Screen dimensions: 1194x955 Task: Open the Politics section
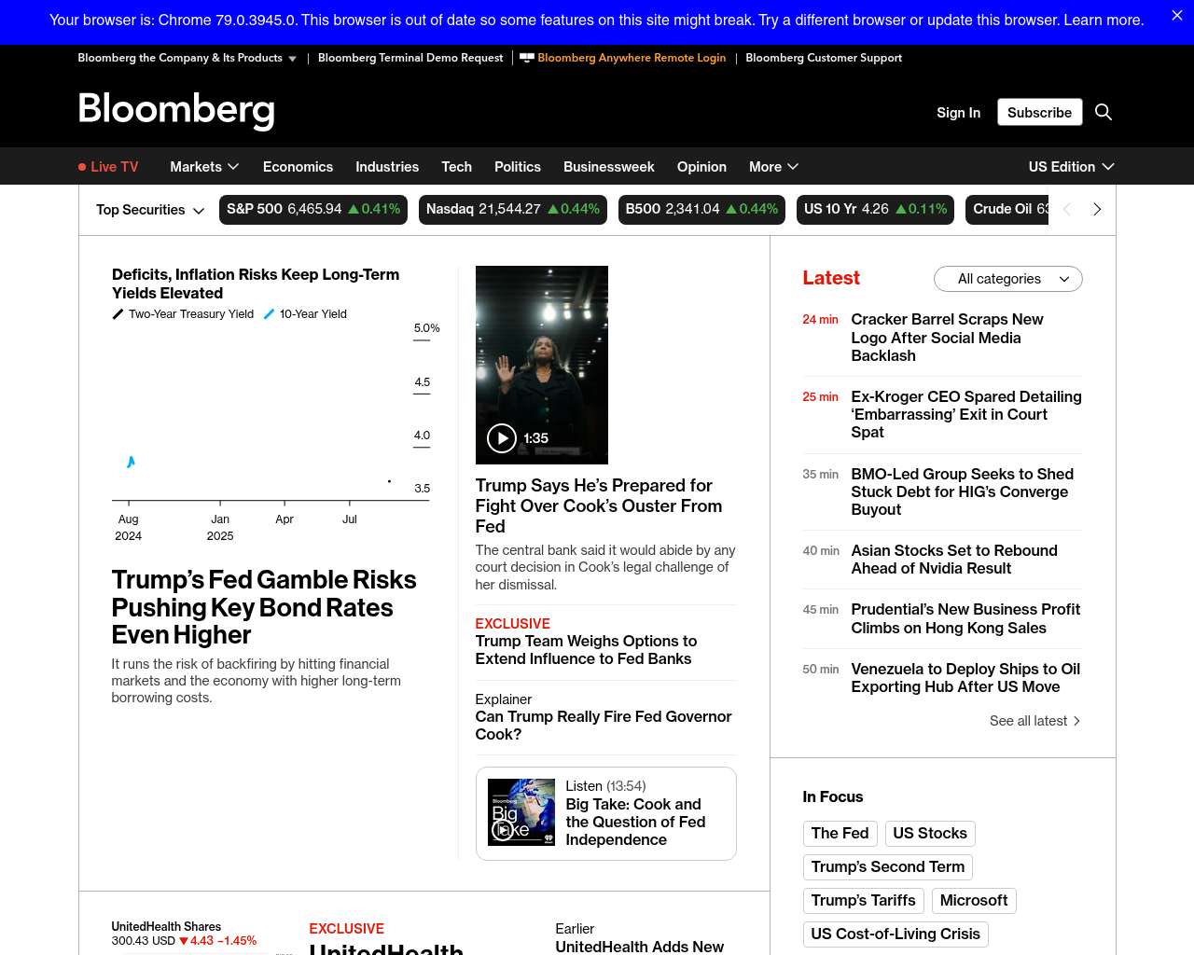[518, 167]
